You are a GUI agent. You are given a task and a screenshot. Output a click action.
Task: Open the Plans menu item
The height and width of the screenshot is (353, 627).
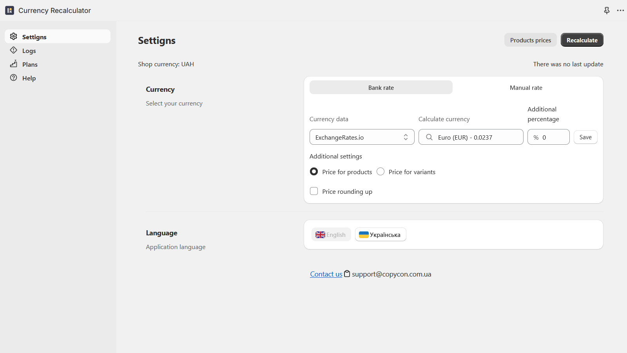tap(58, 64)
